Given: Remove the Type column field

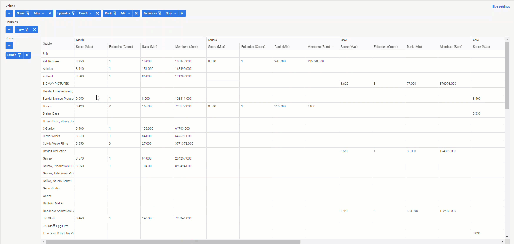Looking at the screenshot, I should click(x=34, y=30).
